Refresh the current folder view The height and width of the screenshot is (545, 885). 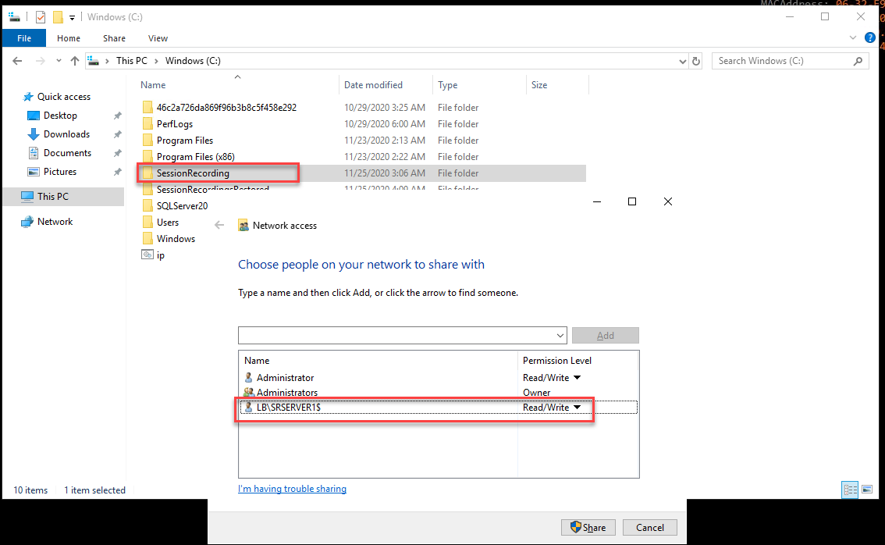point(695,60)
